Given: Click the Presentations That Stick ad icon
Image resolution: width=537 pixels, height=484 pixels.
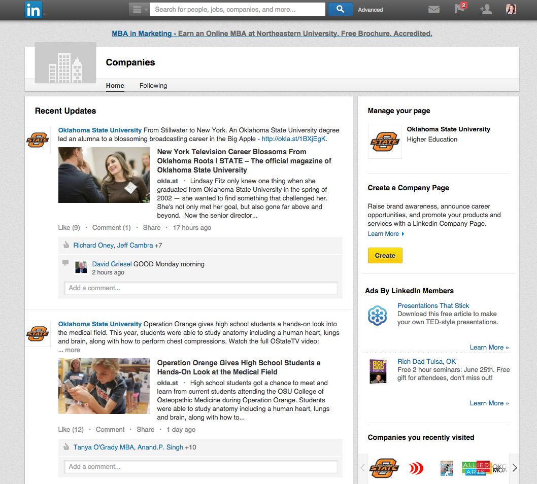Looking at the screenshot, I should coord(378,315).
